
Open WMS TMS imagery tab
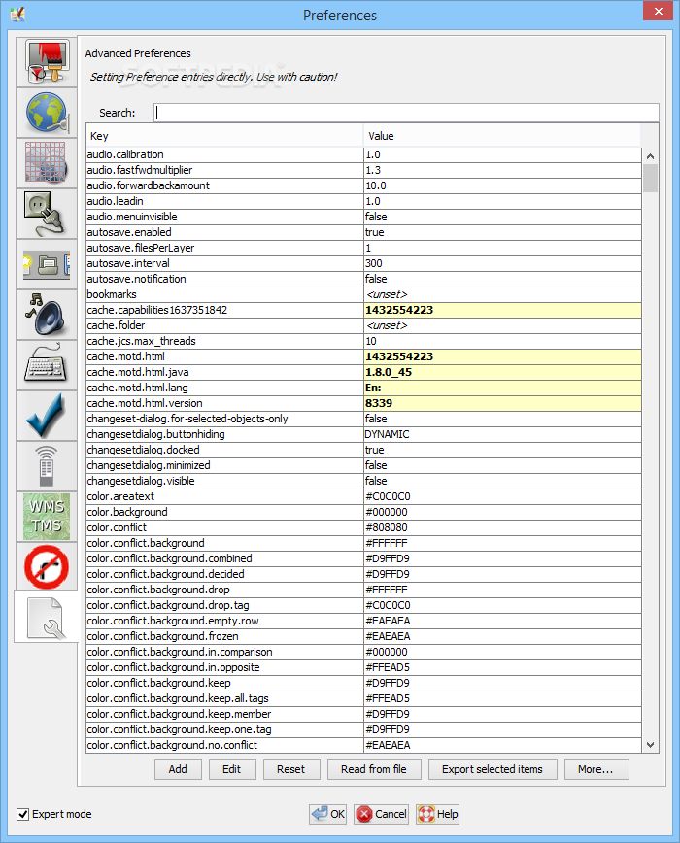(x=47, y=516)
